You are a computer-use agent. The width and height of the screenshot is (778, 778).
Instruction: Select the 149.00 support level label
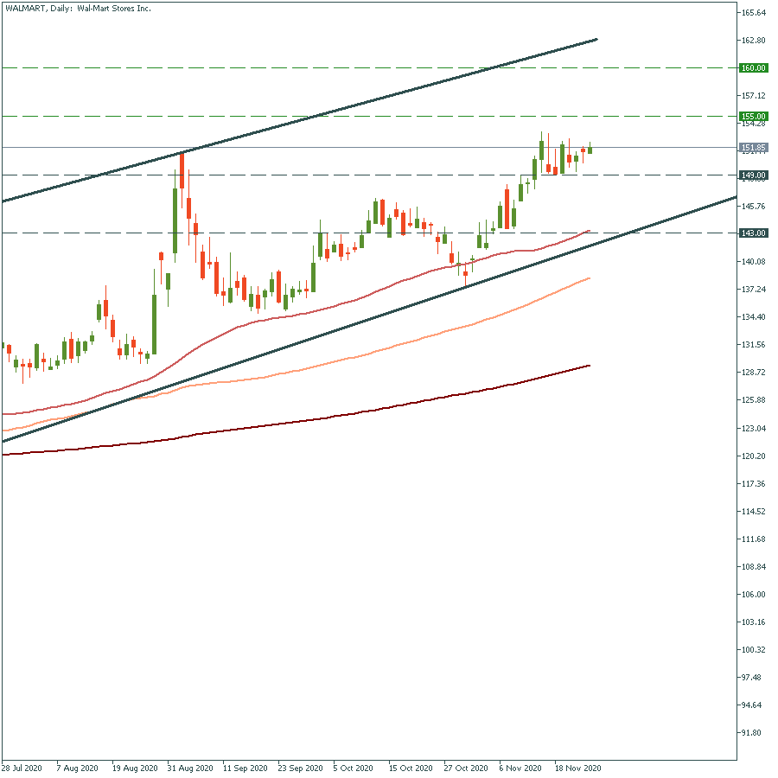coord(754,175)
